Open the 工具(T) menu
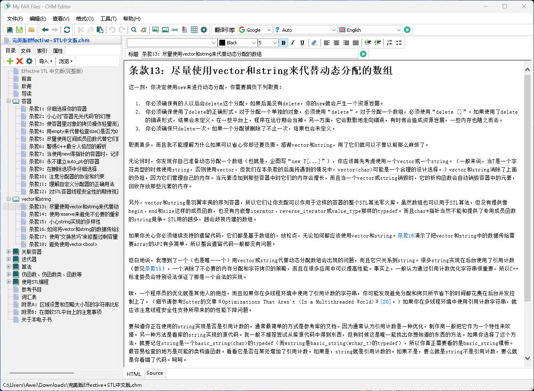This screenshot has width=534, height=391. click(x=108, y=18)
